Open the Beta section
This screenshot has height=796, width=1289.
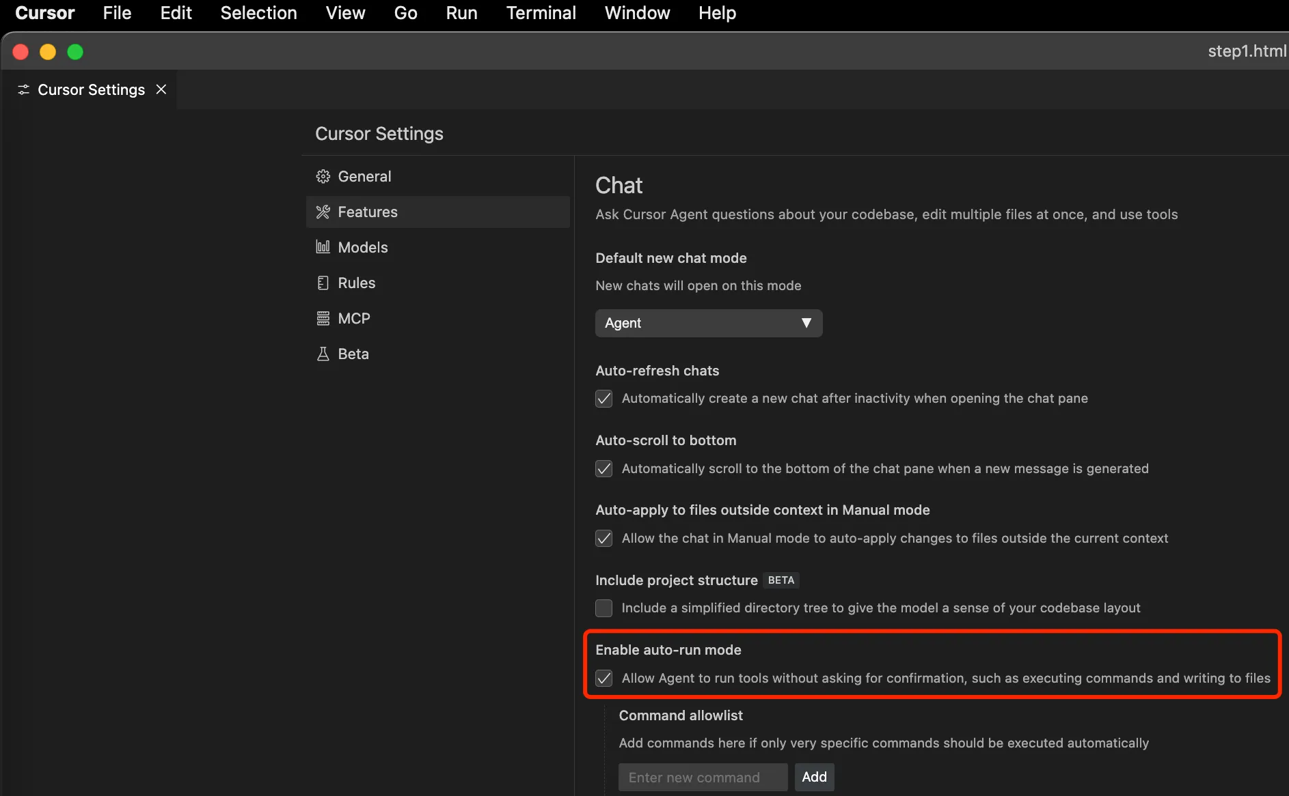437,354
